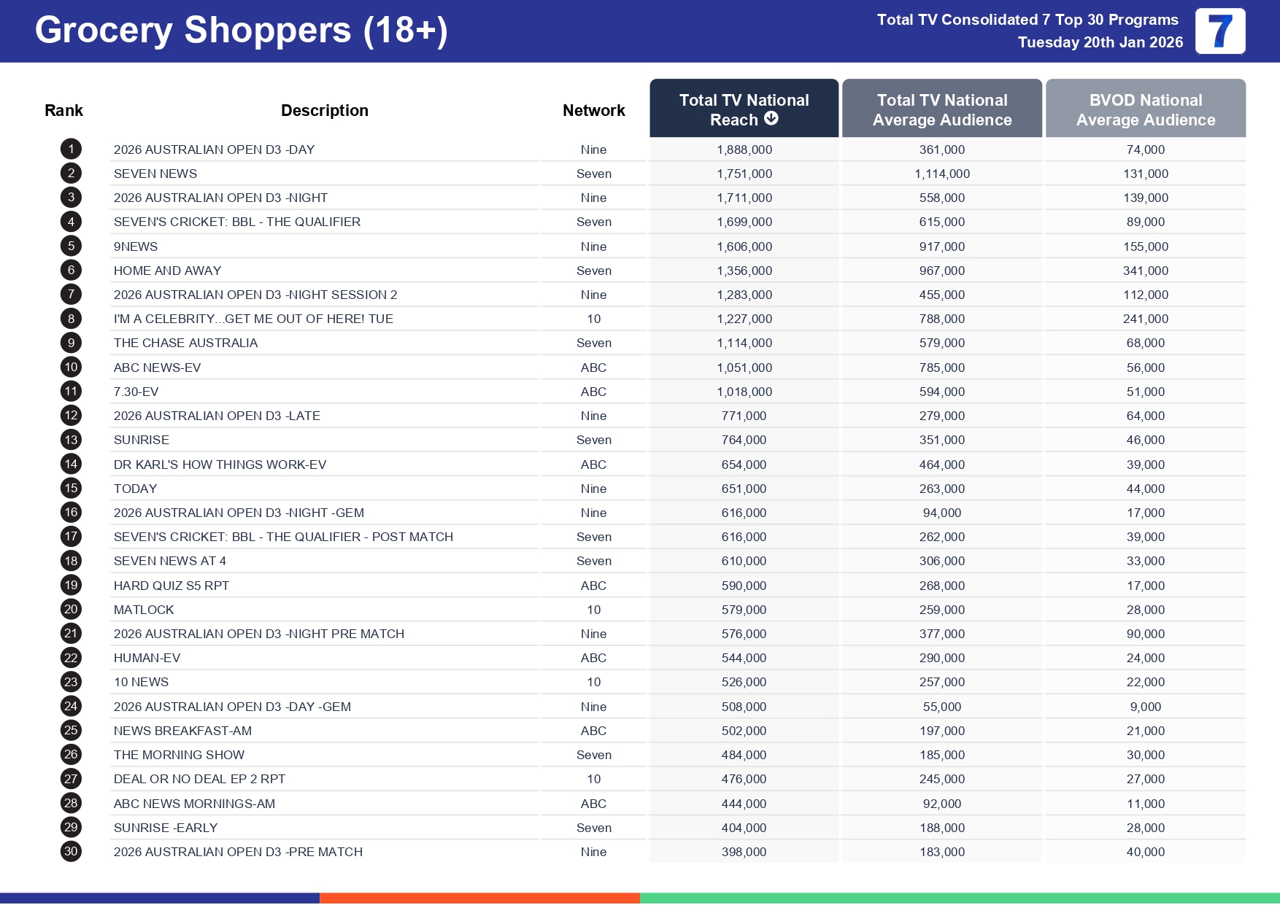Viewport: 1280px width, 905px height.
Task: Click the rank 12 circle badge
Action: pyautogui.click(x=71, y=416)
